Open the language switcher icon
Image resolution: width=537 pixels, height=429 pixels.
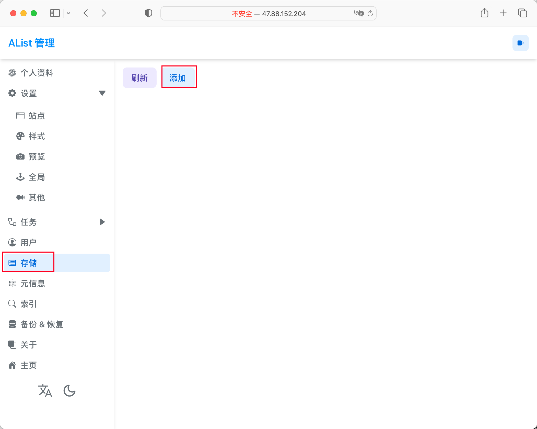45,391
